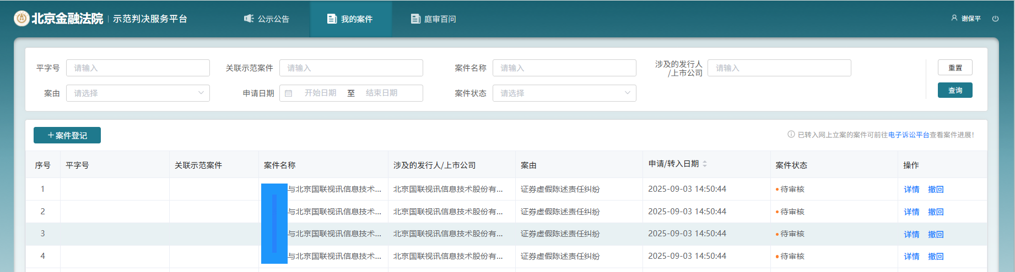1015x272 pixels.
Task: Focus the 涉及的发行人/上市公司 input field
Action: [779, 68]
